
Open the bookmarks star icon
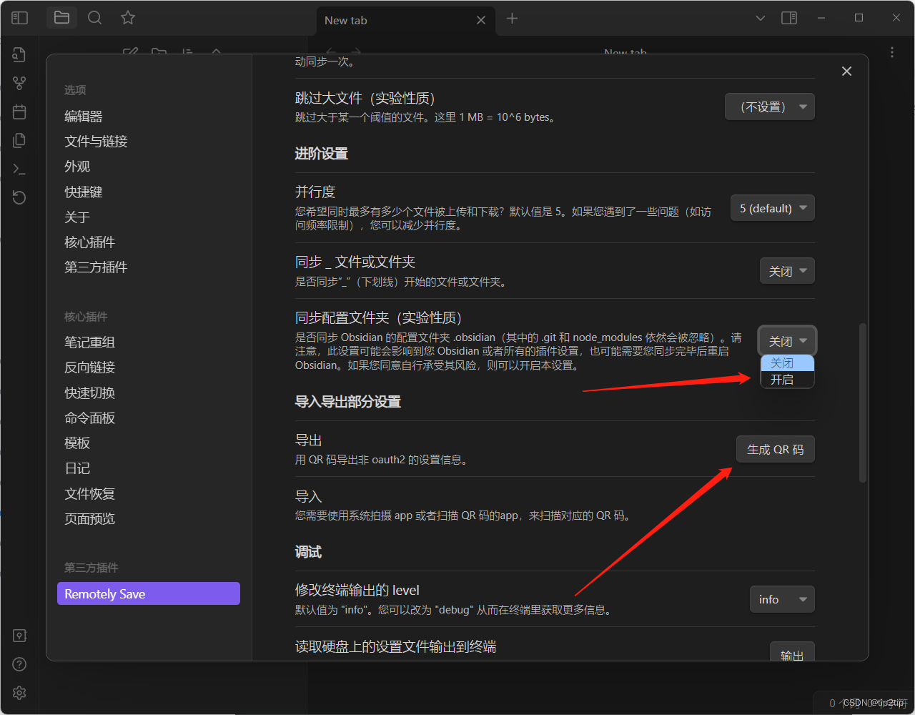click(x=128, y=18)
